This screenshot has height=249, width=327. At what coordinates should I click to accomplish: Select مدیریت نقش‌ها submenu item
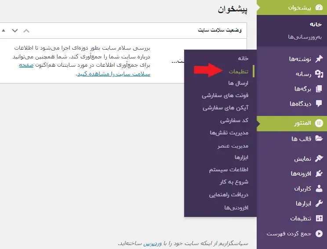(x=229, y=133)
